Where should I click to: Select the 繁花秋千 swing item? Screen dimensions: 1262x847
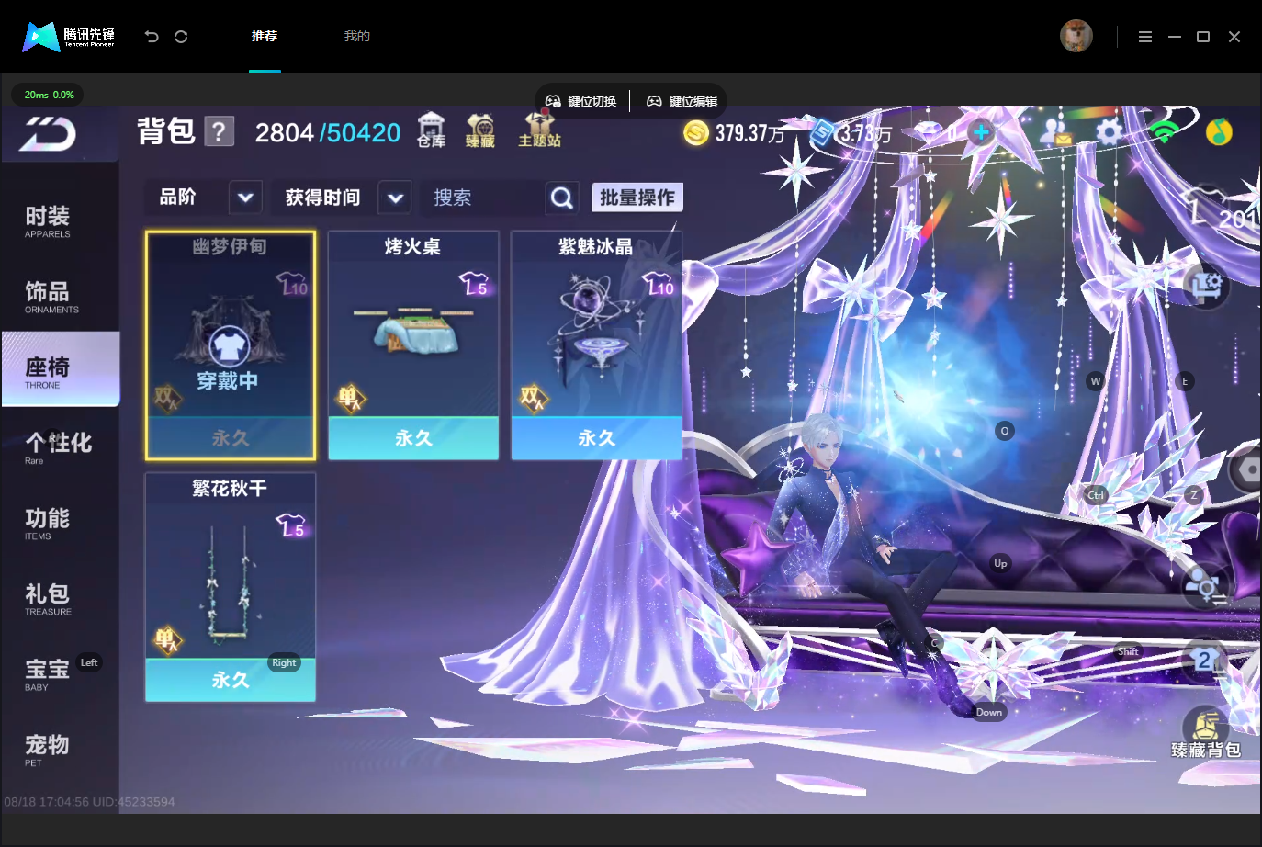point(231,587)
